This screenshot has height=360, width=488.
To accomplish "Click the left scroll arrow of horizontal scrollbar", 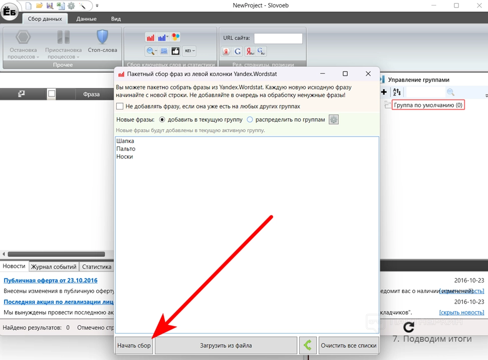I will click(4, 254).
